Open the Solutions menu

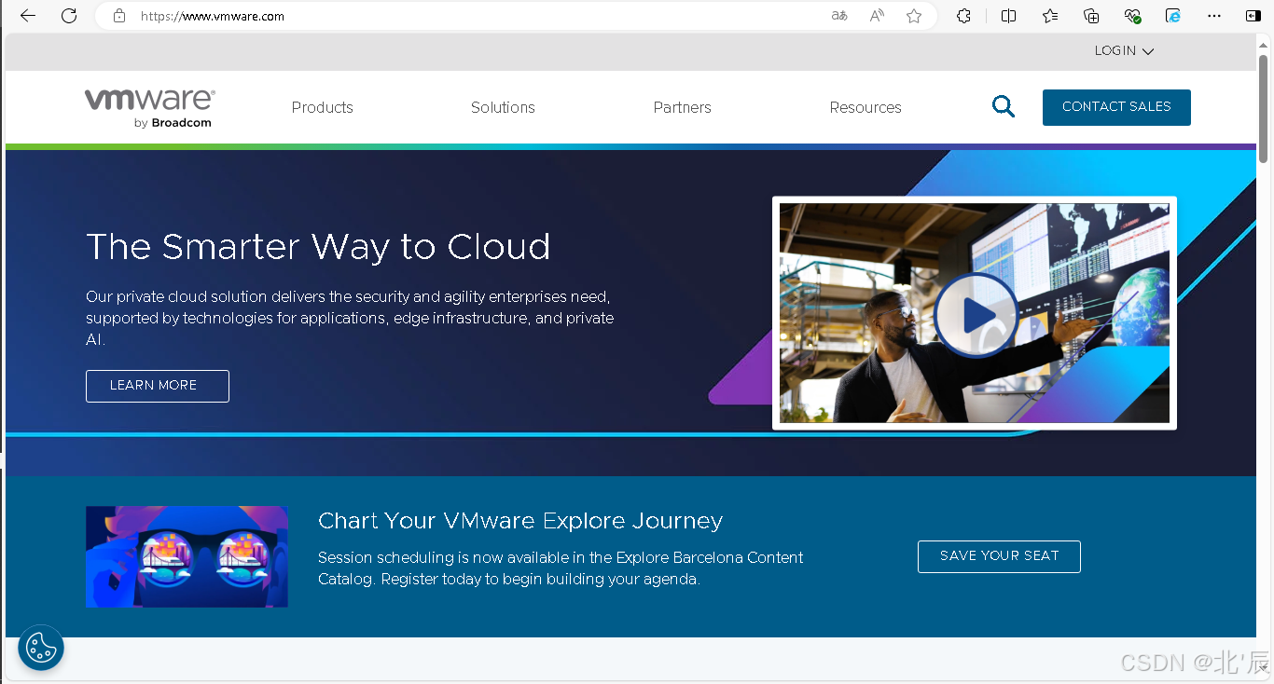pos(503,107)
